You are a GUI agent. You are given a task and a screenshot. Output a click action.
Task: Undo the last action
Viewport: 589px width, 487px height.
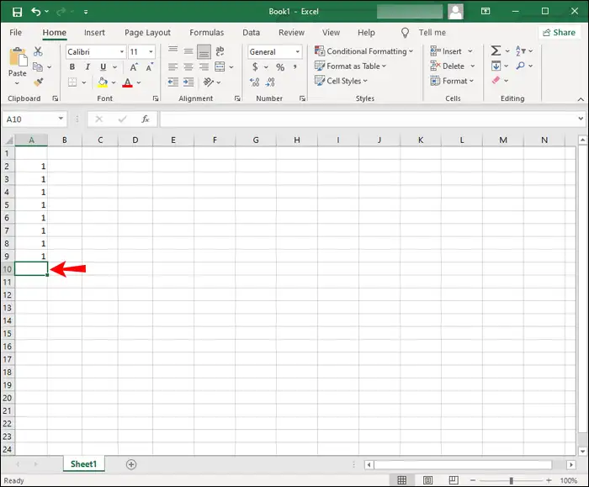point(36,12)
